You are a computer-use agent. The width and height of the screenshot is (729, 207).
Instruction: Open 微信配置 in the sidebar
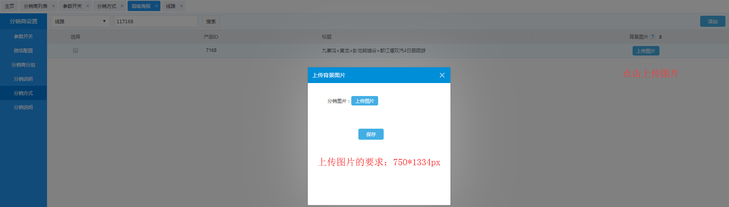23,50
